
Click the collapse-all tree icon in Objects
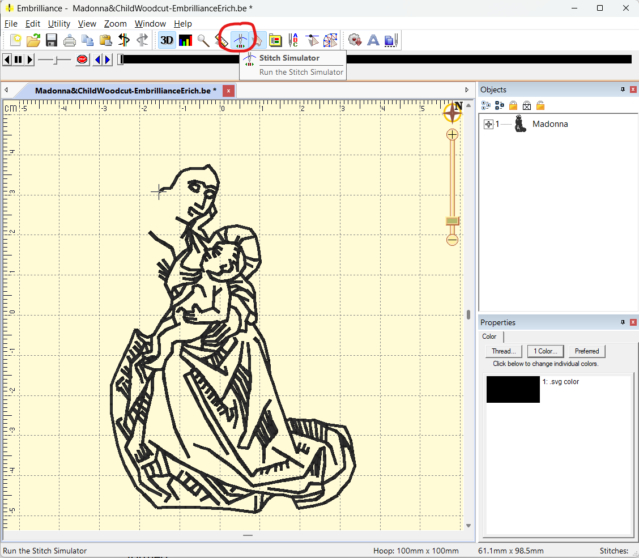tap(499, 105)
